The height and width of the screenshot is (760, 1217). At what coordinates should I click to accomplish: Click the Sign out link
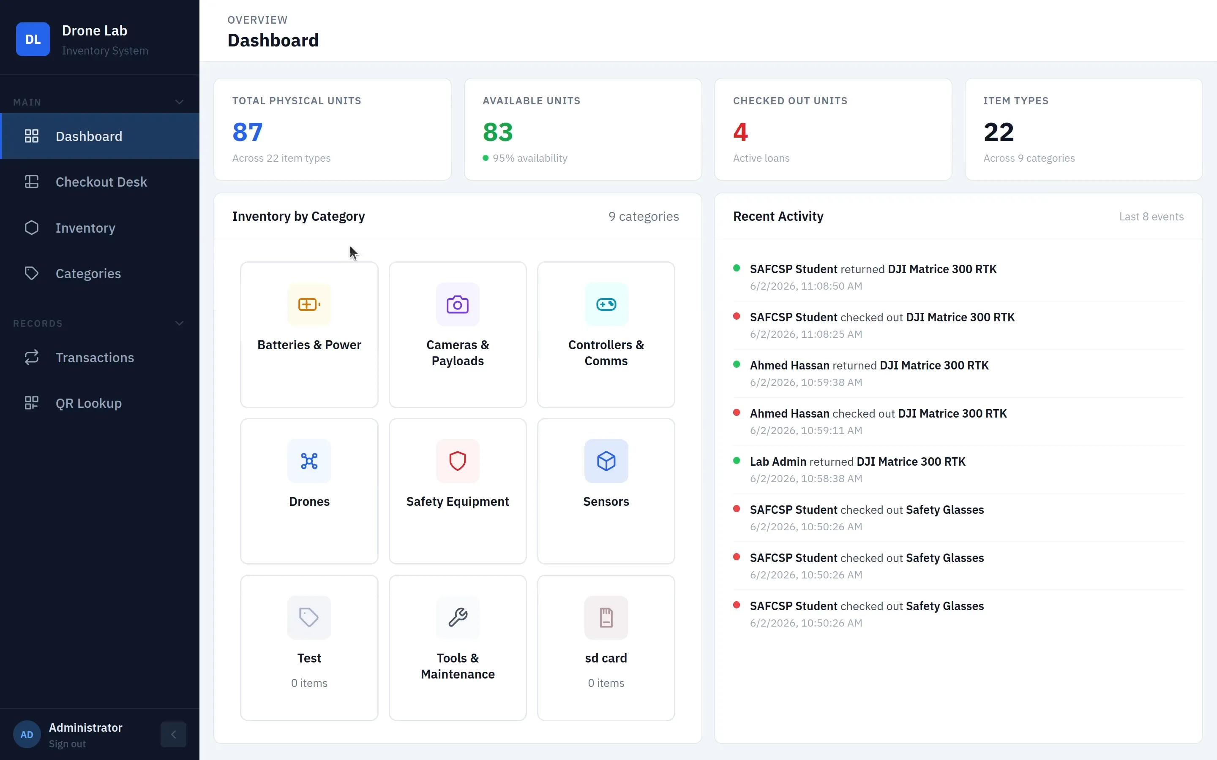click(x=67, y=744)
